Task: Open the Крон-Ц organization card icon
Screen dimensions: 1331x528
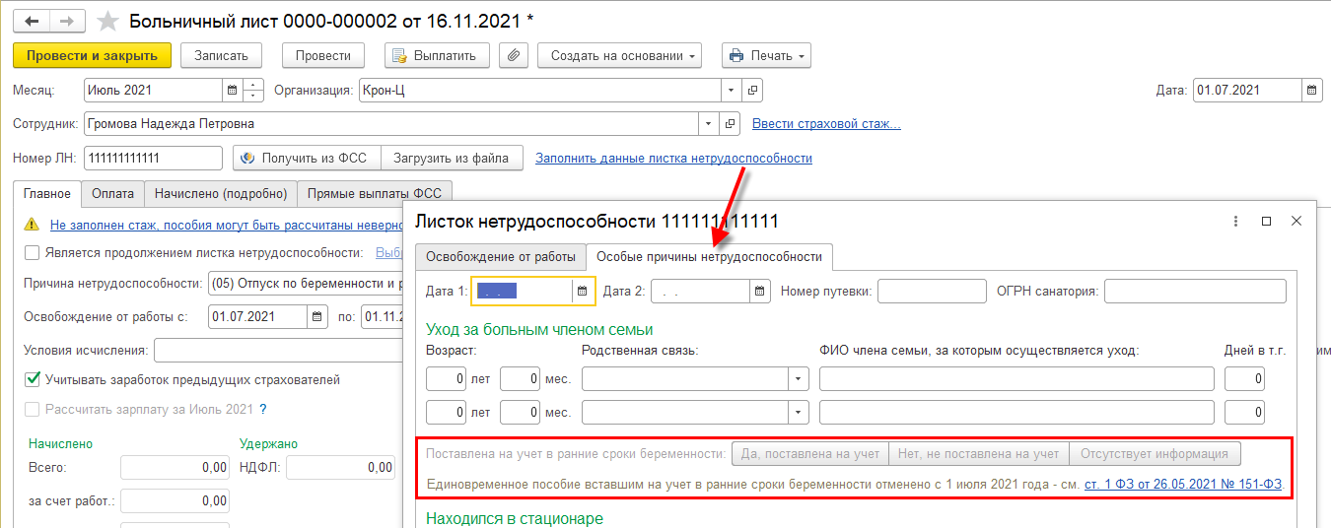Action: point(752,90)
